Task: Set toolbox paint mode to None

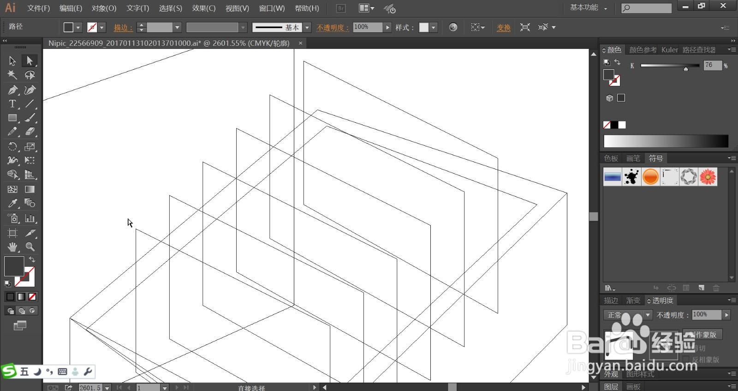Action: [32, 297]
